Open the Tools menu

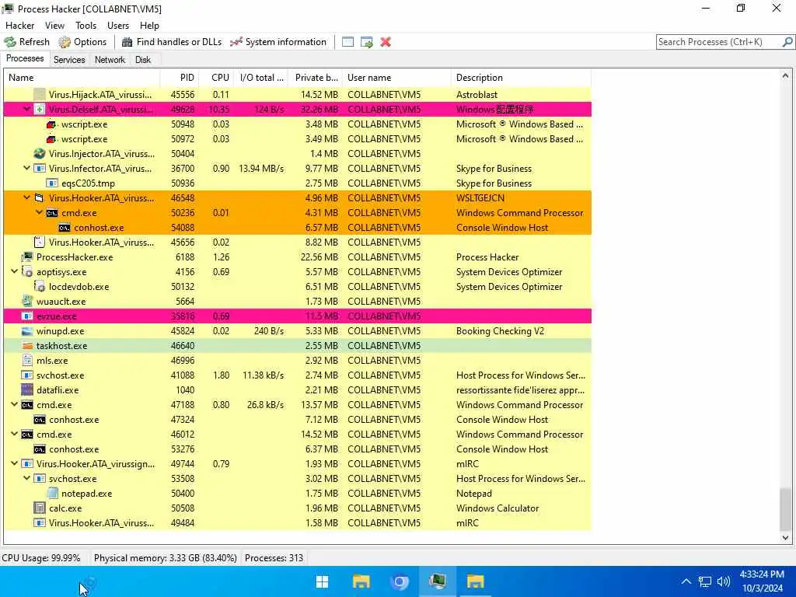(86, 26)
